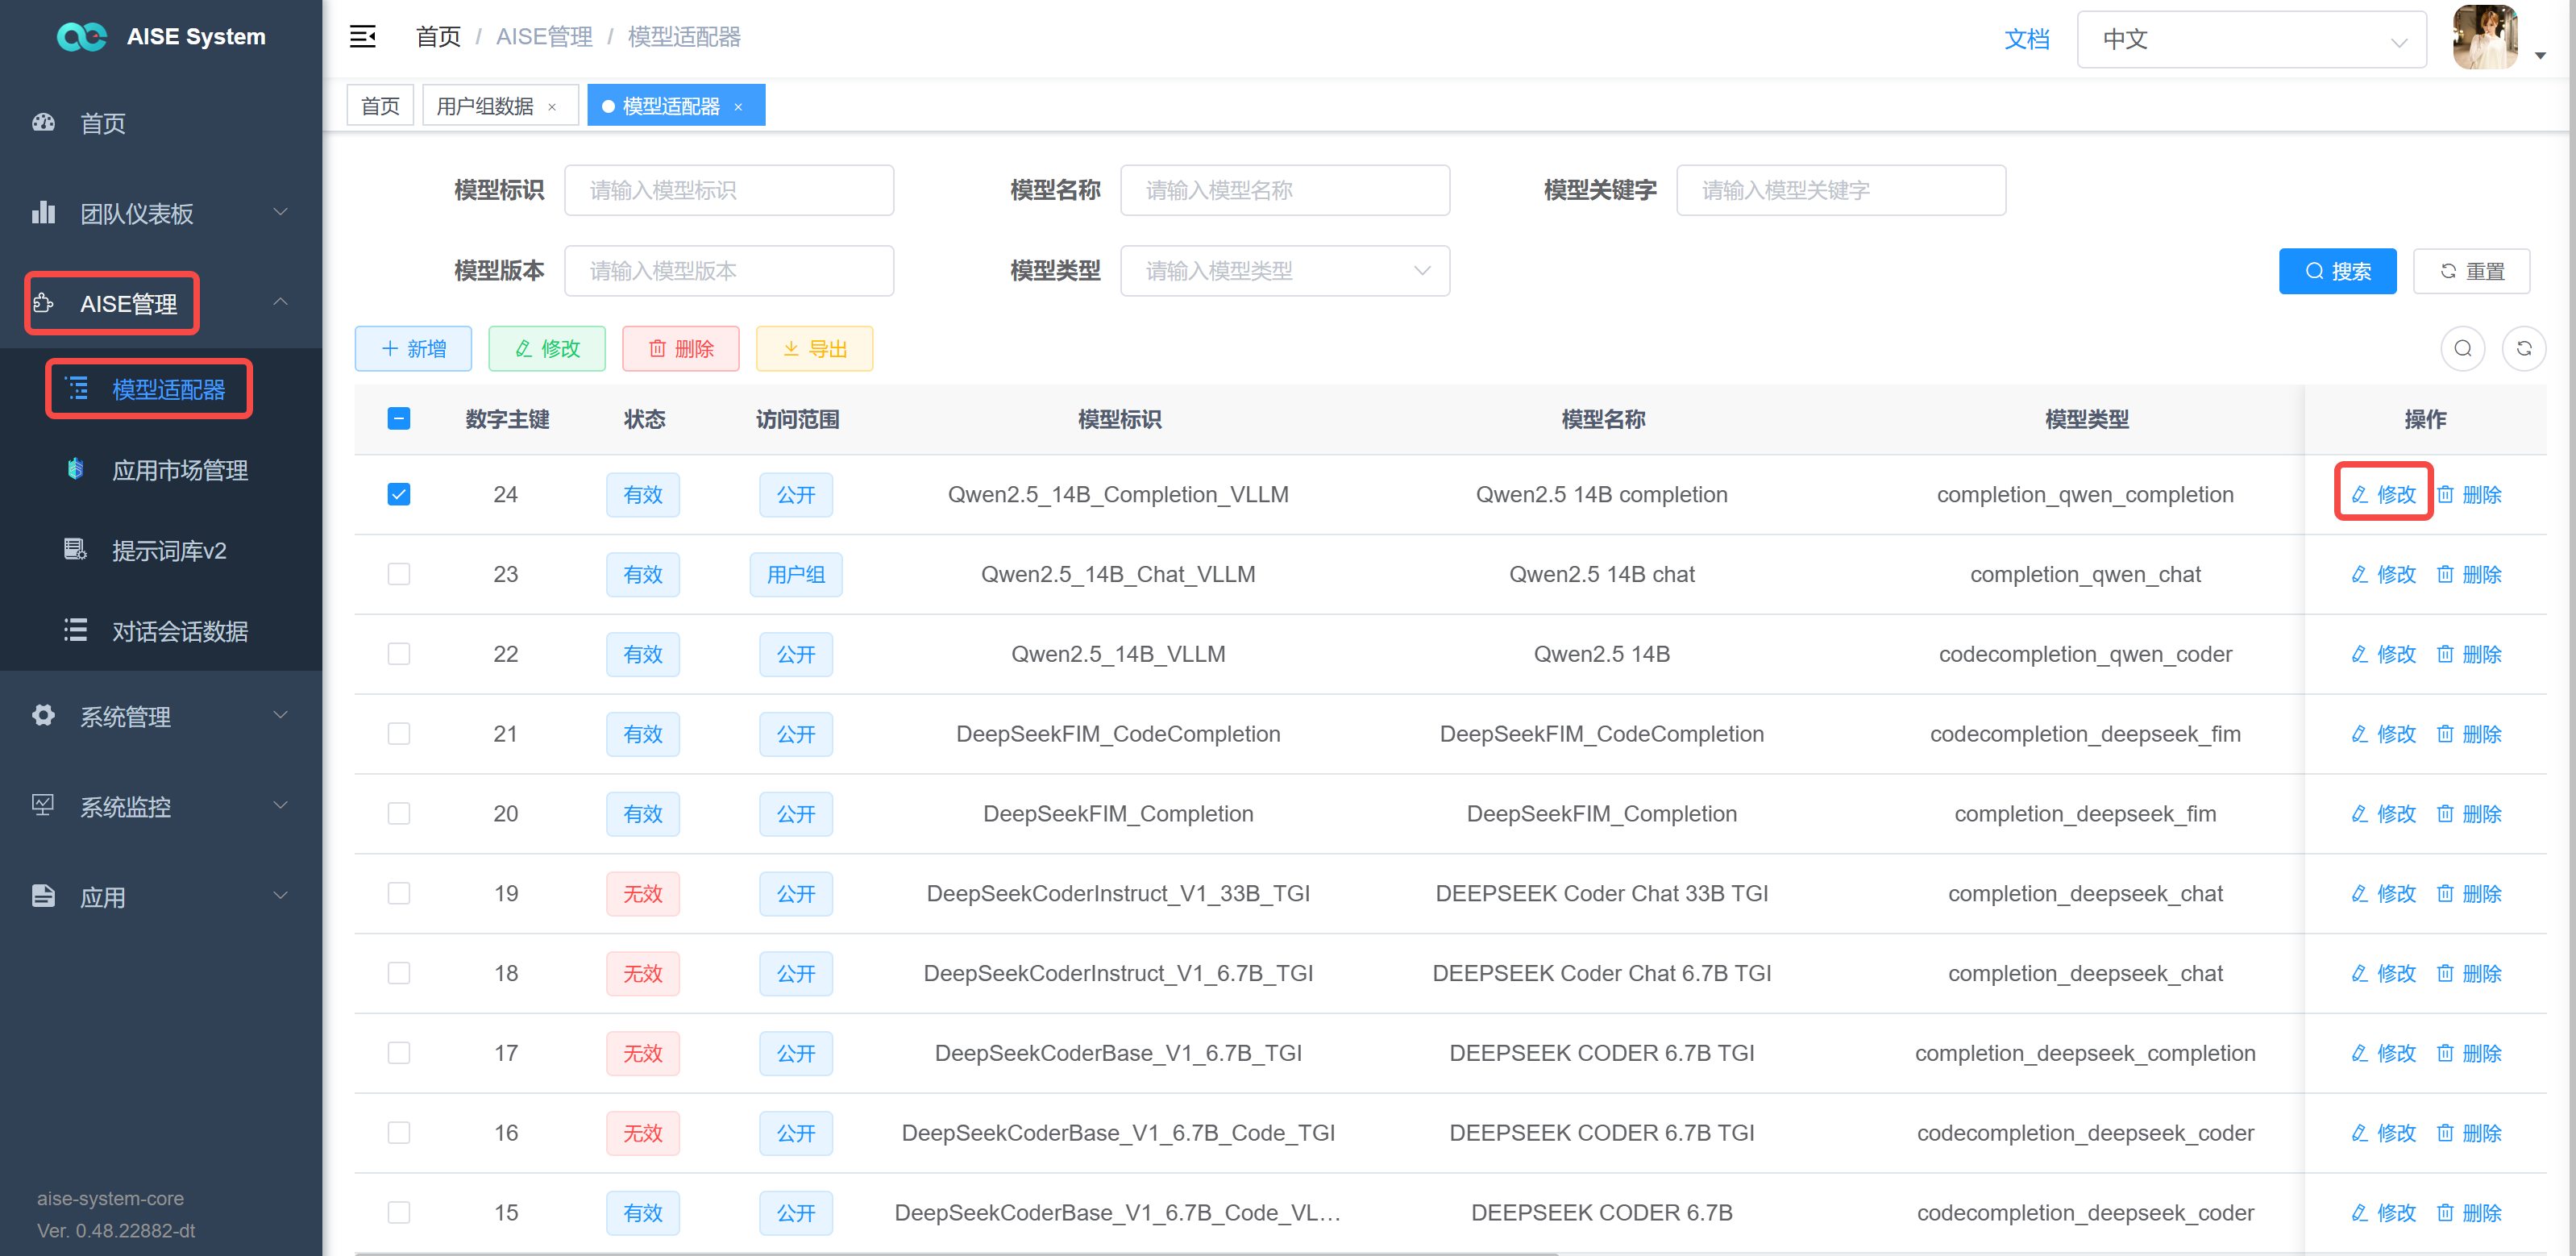Focus the 模型关键字 input field
Viewport: 2576px width, 1256px height.
1841,190
